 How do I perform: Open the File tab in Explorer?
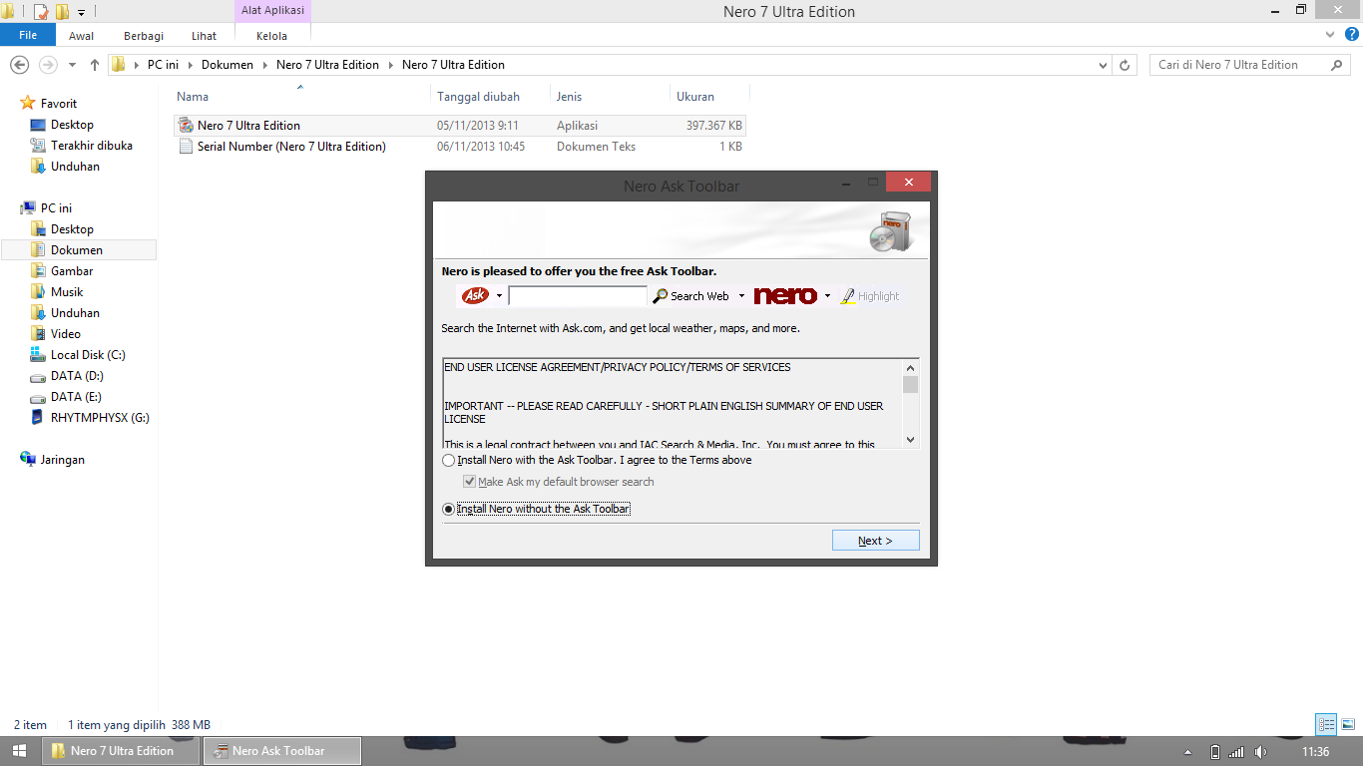28,35
